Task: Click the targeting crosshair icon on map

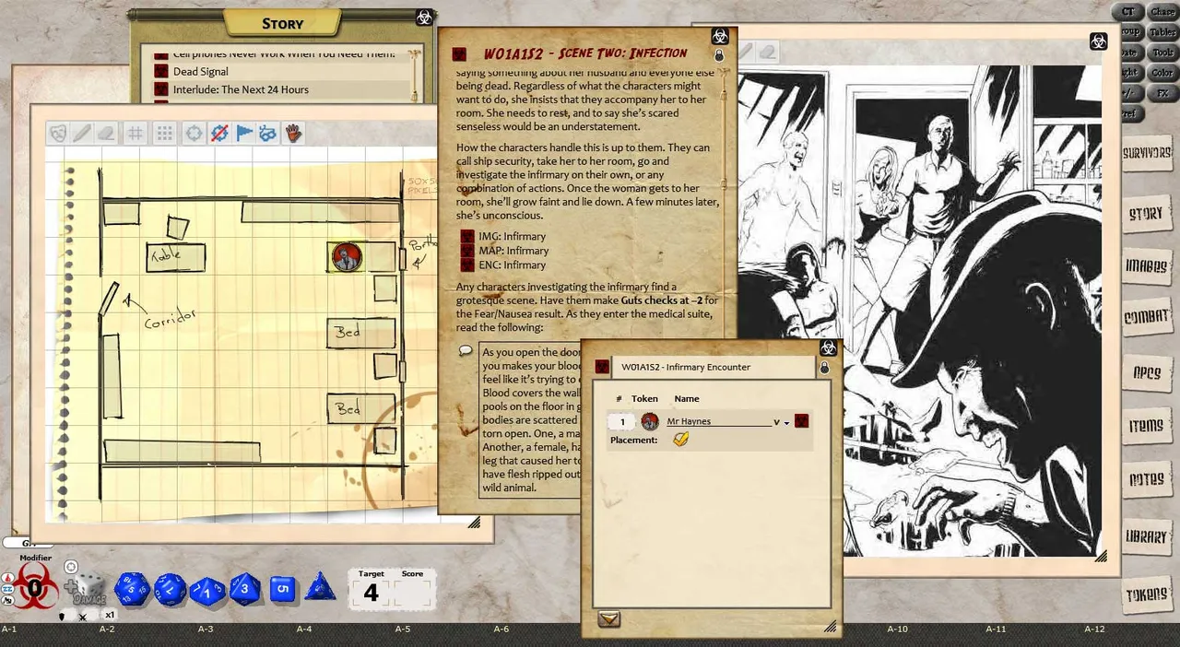Action: point(194,134)
